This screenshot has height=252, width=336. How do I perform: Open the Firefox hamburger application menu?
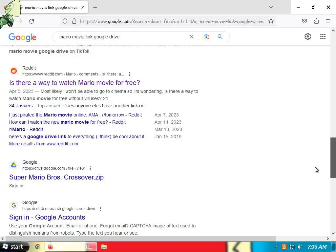point(328,21)
